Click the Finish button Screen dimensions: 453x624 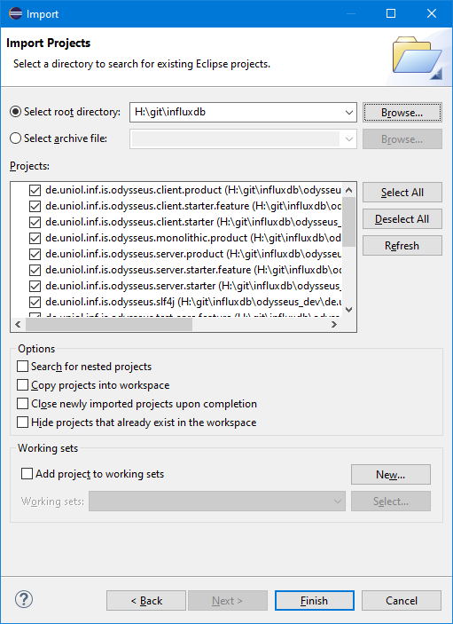(x=315, y=600)
